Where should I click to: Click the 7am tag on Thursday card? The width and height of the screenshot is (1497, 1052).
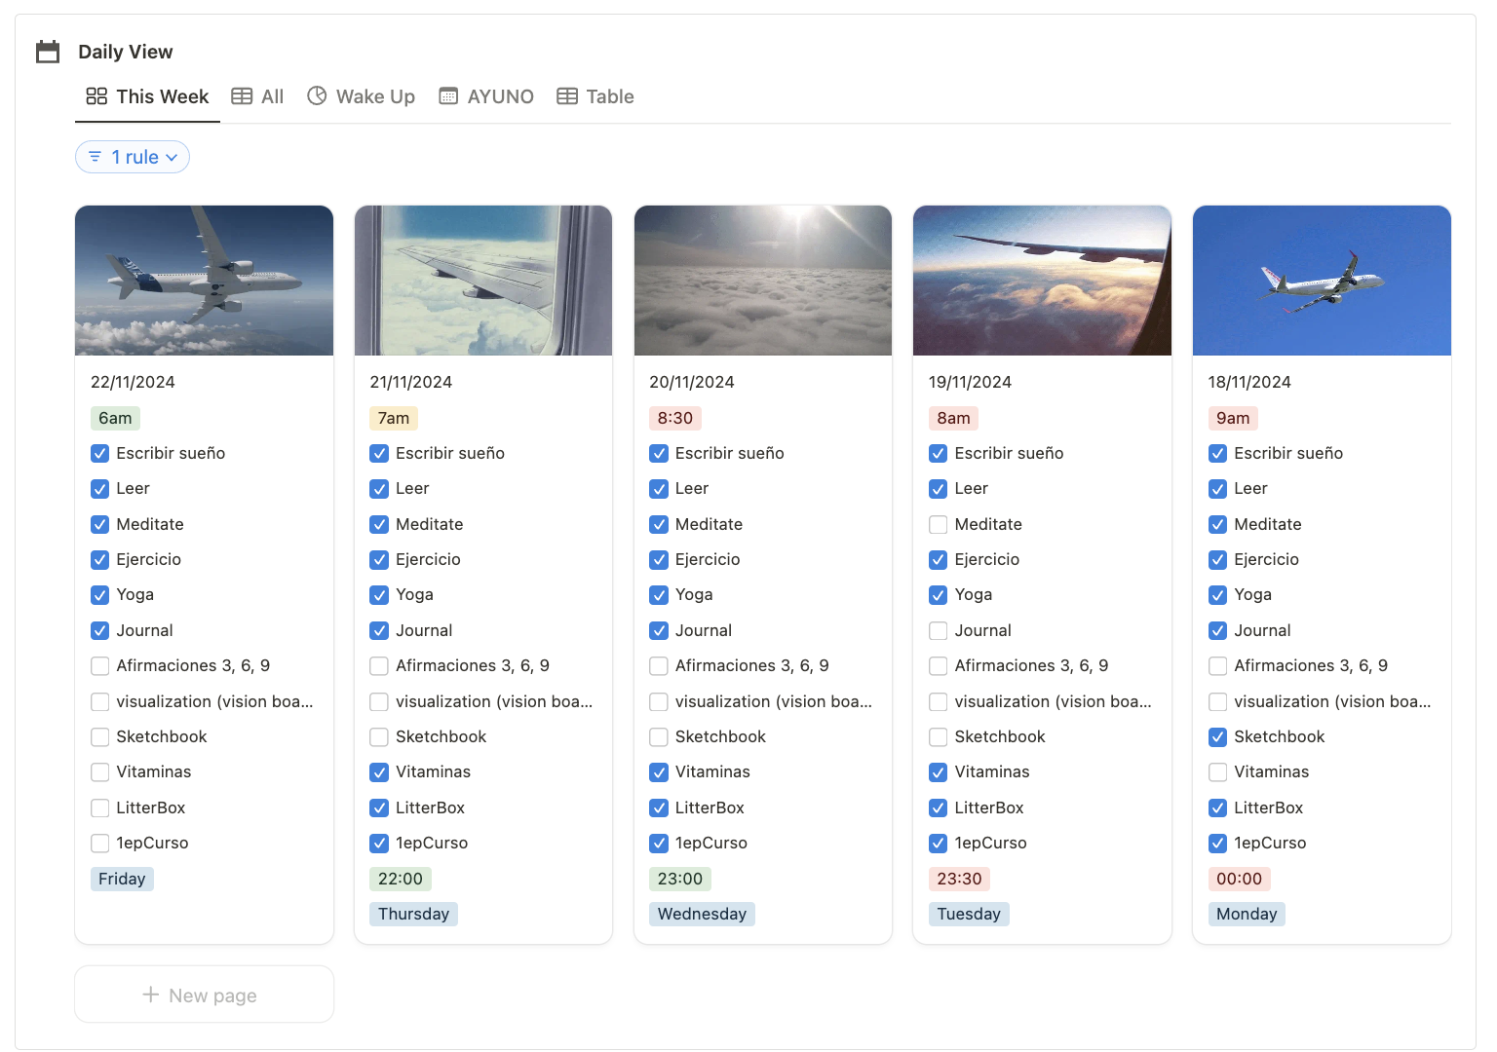tap(394, 418)
